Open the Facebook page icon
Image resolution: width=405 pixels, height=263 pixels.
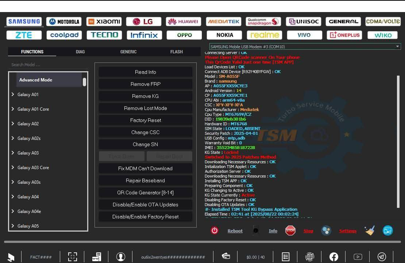coord(334,257)
